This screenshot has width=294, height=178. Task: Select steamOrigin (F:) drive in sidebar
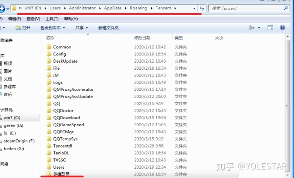point(19,141)
